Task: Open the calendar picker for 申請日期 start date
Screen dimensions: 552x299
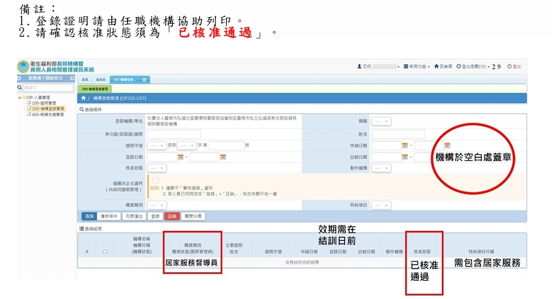Action: (x=404, y=145)
